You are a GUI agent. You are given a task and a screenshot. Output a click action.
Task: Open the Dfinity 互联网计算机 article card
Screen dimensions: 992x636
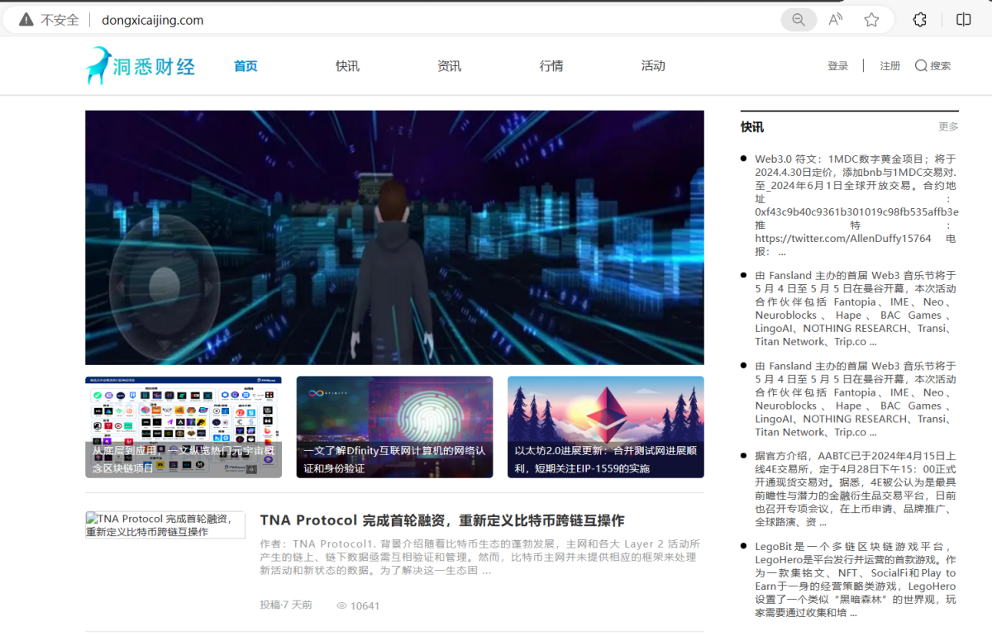pos(394,427)
